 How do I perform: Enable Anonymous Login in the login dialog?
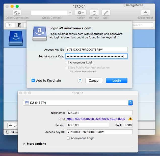(67, 62)
